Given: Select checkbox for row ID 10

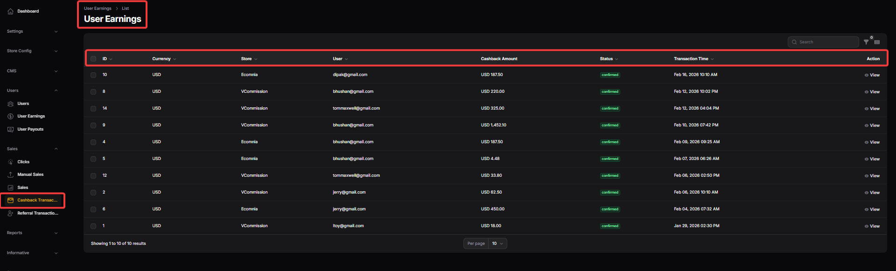Looking at the screenshot, I should (x=93, y=75).
